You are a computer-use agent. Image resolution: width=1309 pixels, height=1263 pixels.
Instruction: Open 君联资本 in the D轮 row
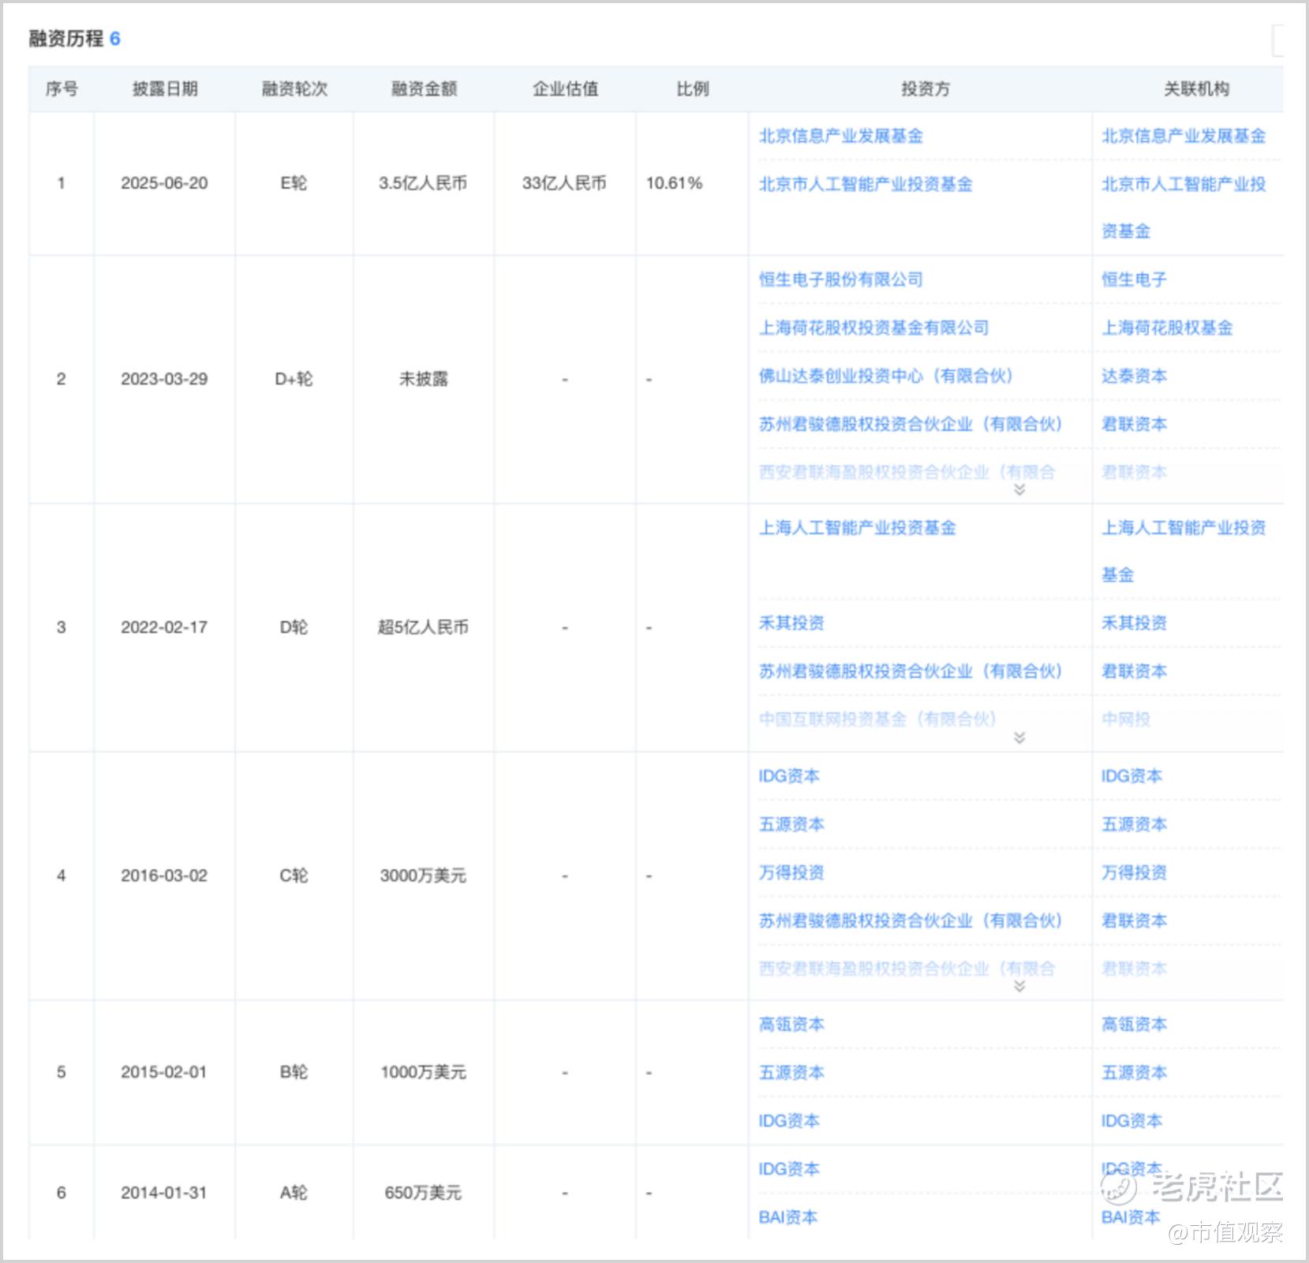click(1134, 671)
